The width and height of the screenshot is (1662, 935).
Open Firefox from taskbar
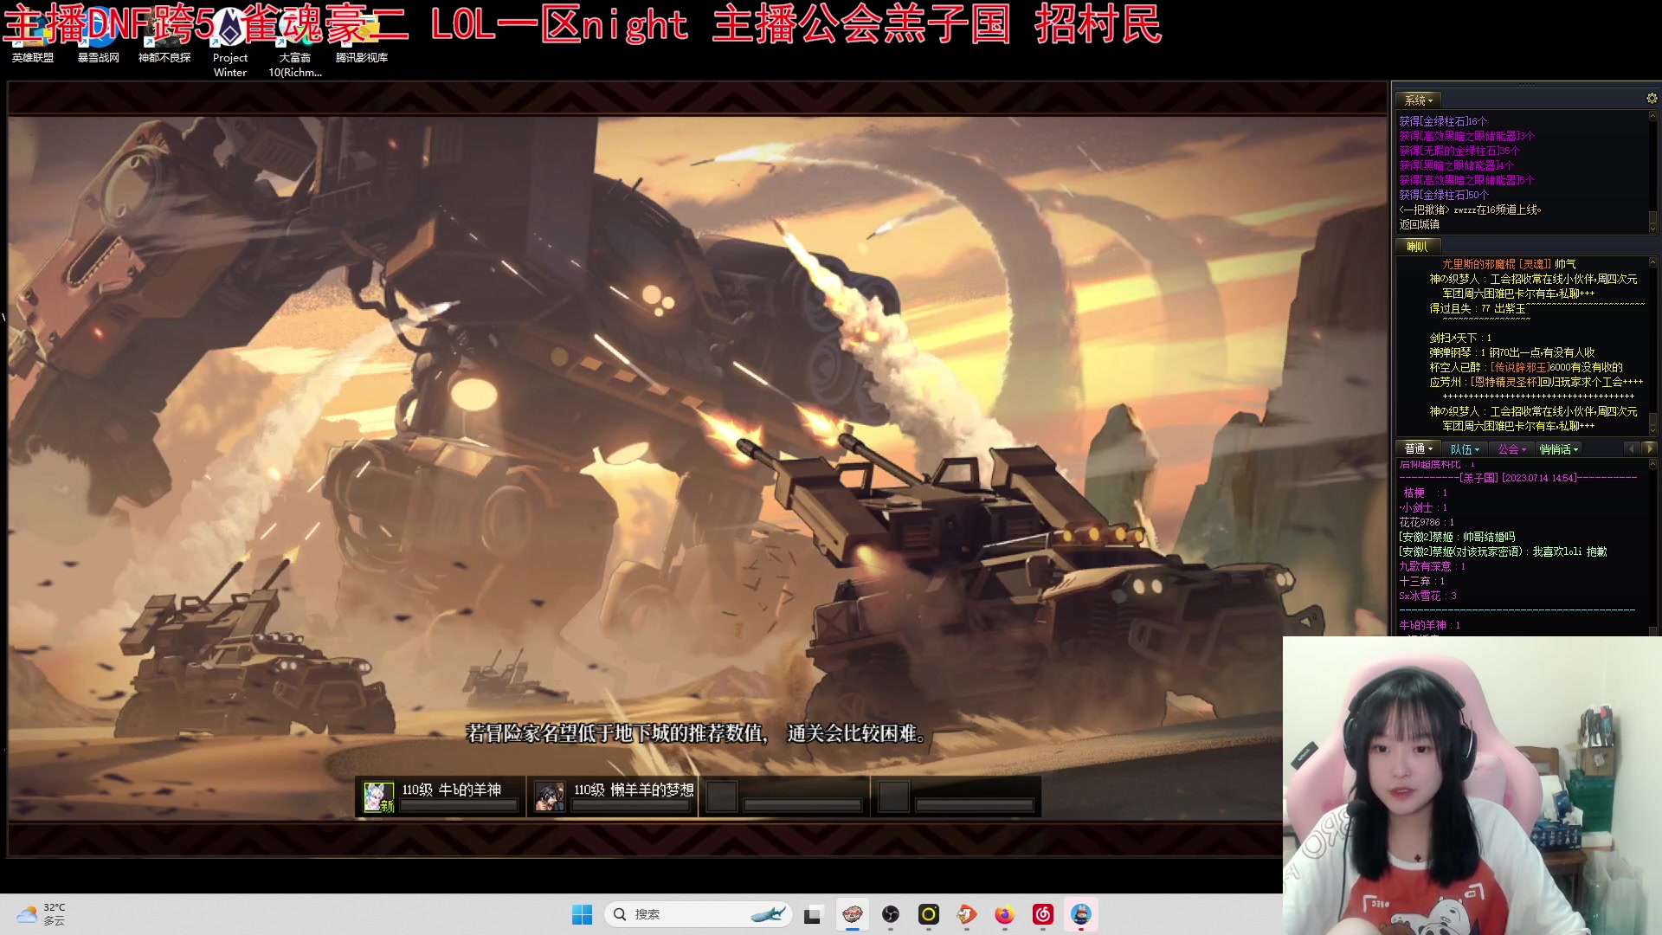pyautogui.click(x=1005, y=914)
